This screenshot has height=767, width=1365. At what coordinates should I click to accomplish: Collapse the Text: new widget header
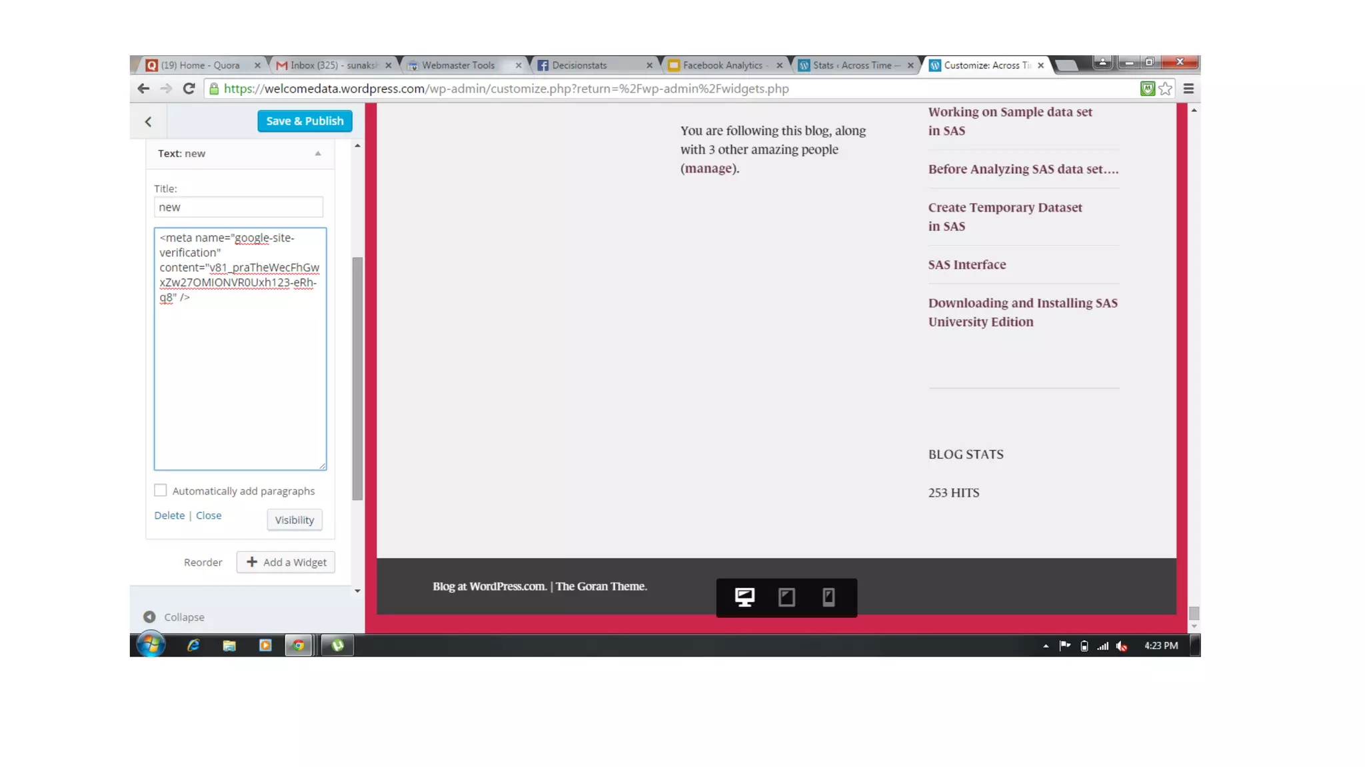[x=318, y=153]
